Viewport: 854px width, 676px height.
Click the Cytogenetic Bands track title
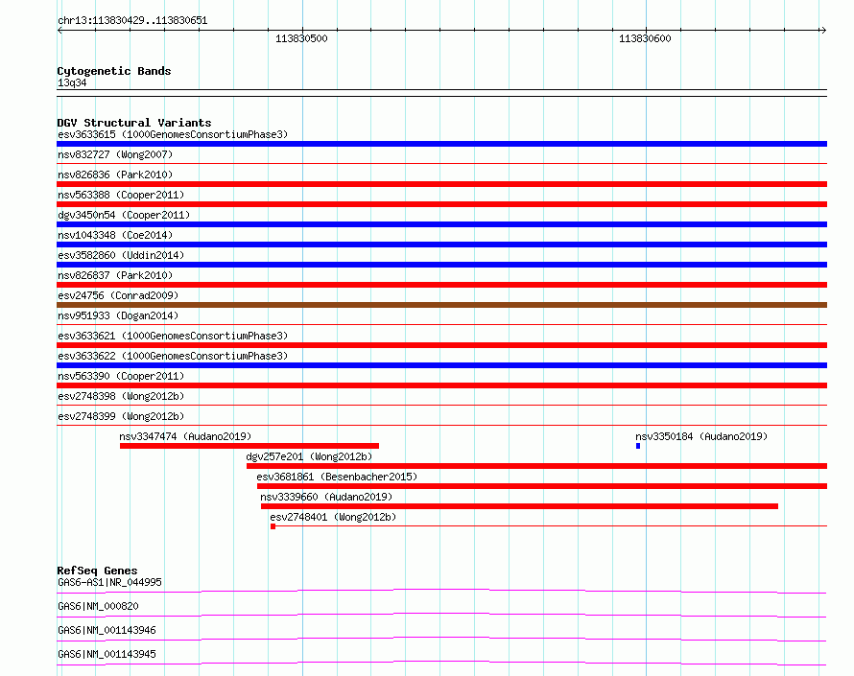pyautogui.click(x=114, y=71)
